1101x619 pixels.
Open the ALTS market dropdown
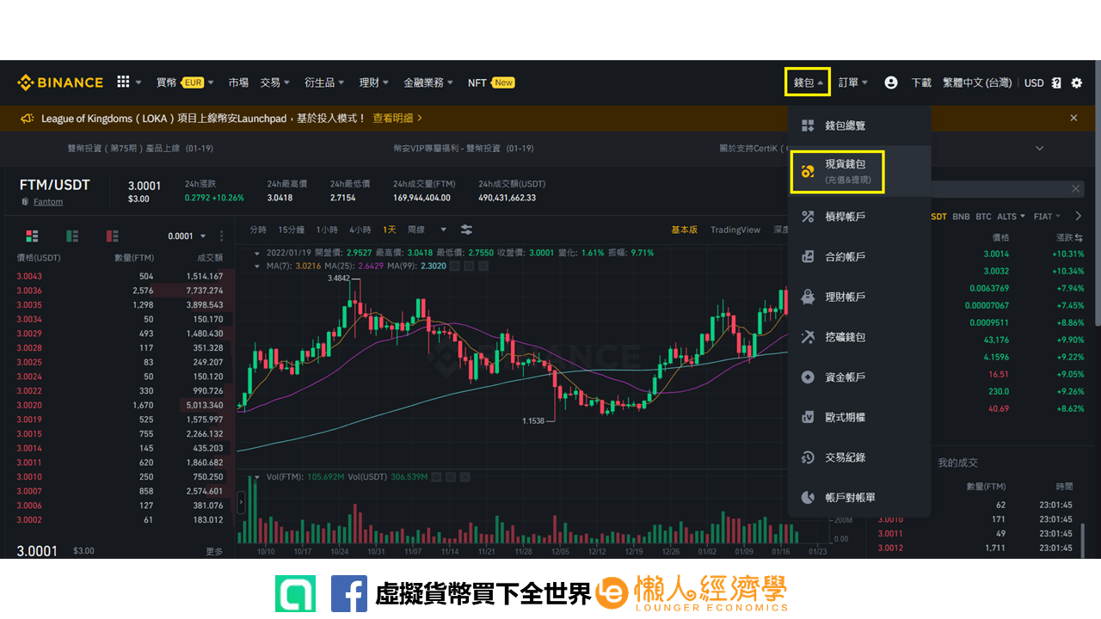[x=1011, y=217]
